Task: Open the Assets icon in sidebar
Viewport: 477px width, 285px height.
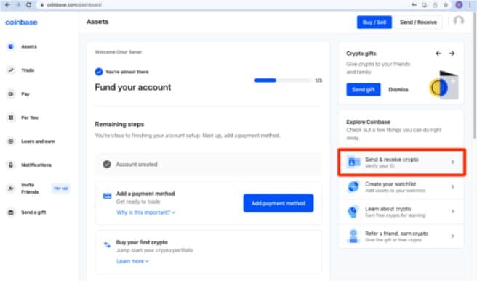Action: click(11, 46)
